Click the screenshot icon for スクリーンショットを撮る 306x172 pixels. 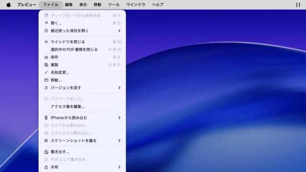(46, 141)
